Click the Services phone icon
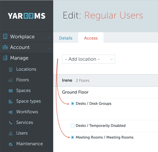The height and width of the screenshot is (152, 158). pyautogui.click(x=11, y=123)
